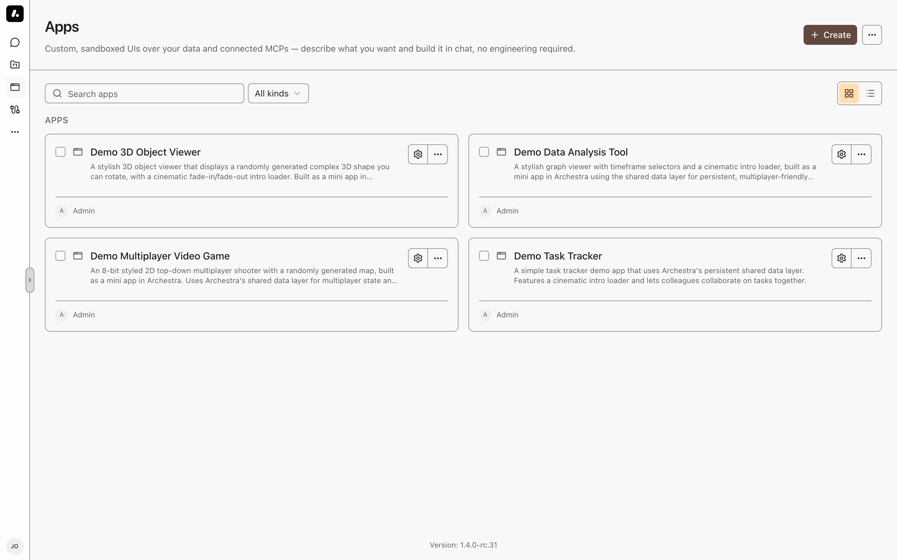Open the Demo Multiplayer Video Game title
Viewport: 897px width, 560px height.
pyautogui.click(x=160, y=256)
